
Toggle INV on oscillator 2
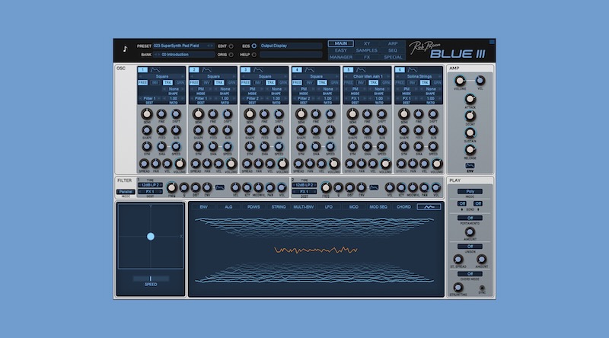coord(206,83)
